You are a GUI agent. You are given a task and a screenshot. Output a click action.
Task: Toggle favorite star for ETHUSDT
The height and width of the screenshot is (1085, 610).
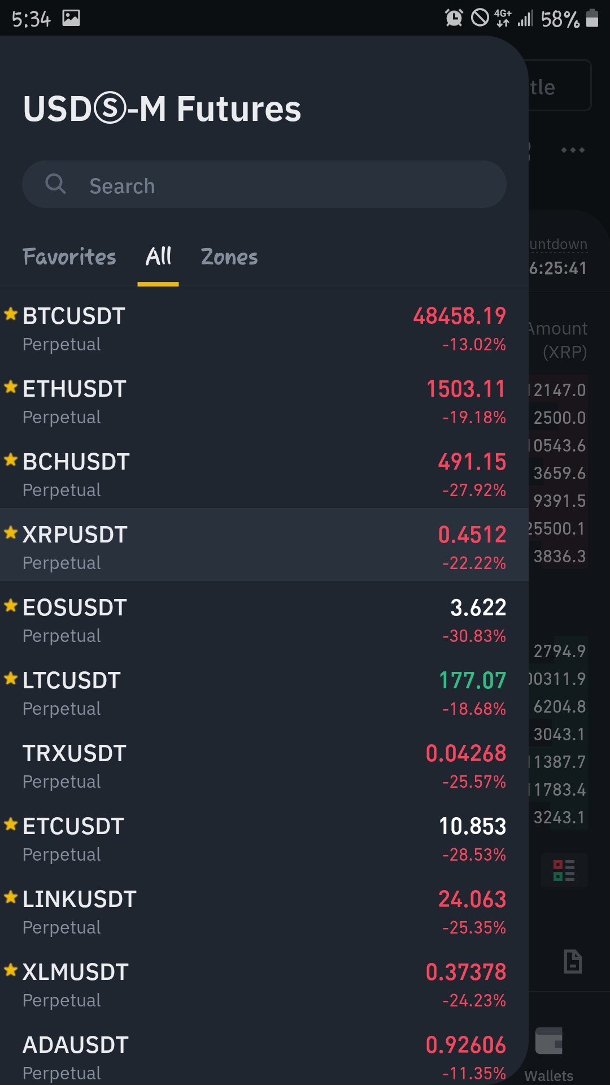click(11, 387)
